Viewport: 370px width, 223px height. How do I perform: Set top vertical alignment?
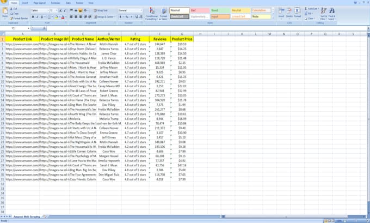(71, 10)
